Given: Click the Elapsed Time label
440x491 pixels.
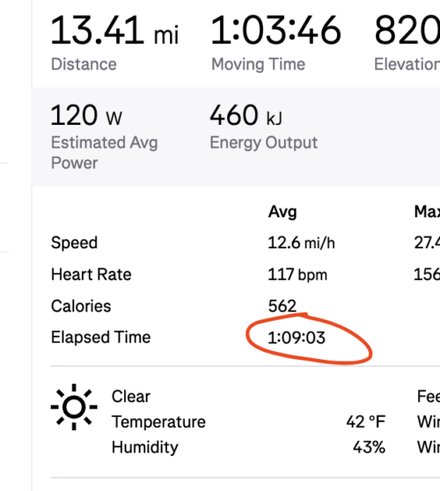Looking at the screenshot, I should (x=101, y=337).
